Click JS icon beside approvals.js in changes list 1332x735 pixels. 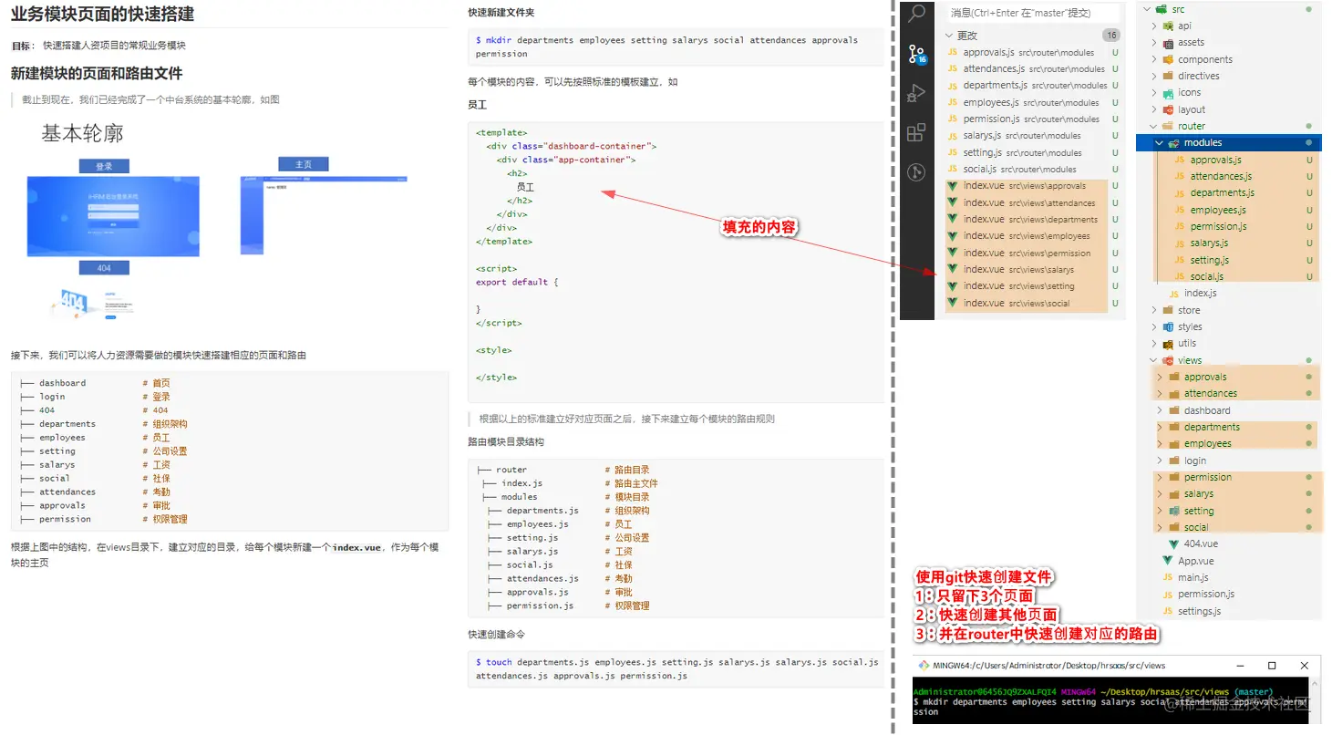[x=953, y=52]
